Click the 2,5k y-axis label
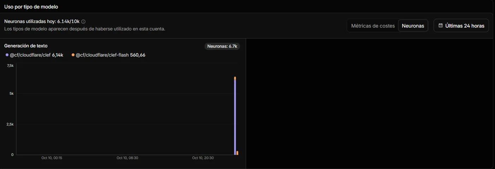The width and height of the screenshot is (495, 169). click(x=10, y=124)
